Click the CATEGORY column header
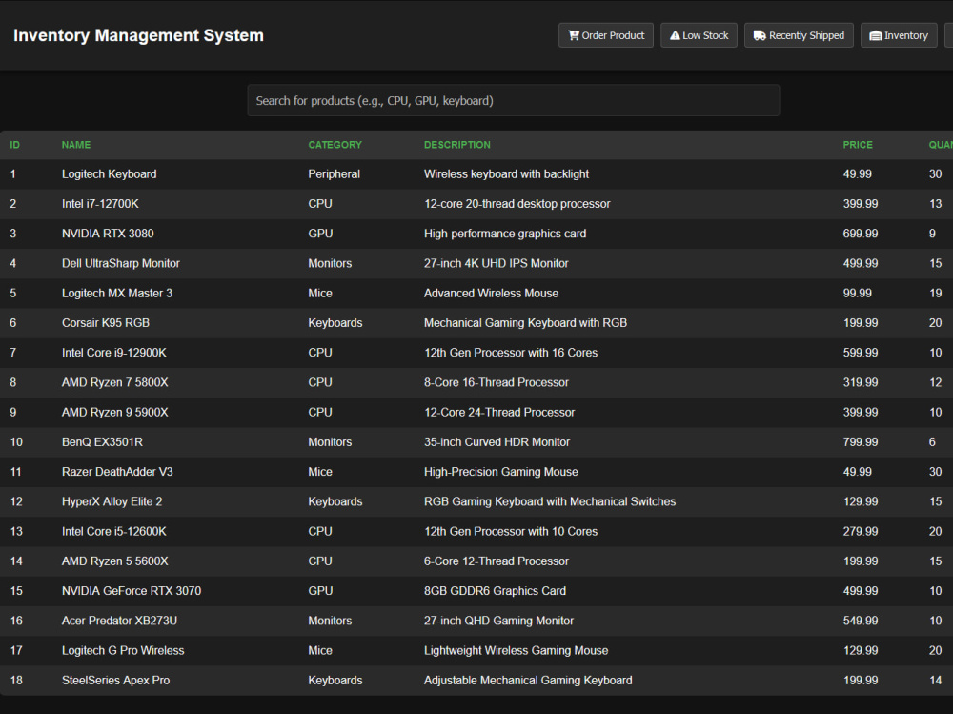 click(335, 145)
